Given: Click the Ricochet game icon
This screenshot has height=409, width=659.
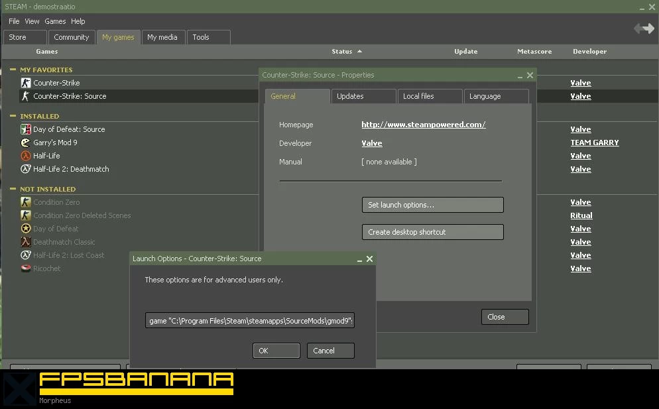Looking at the screenshot, I should [x=26, y=268].
